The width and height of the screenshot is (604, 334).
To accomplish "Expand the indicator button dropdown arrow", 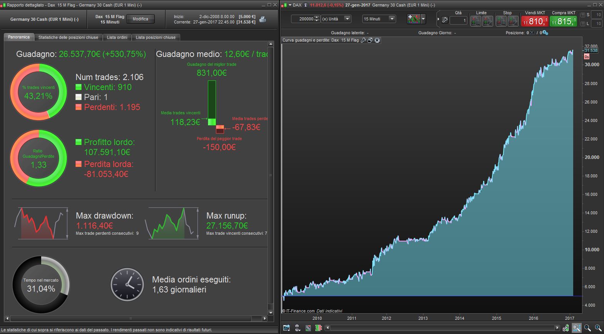I will pyautogui.click(x=423, y=19).
